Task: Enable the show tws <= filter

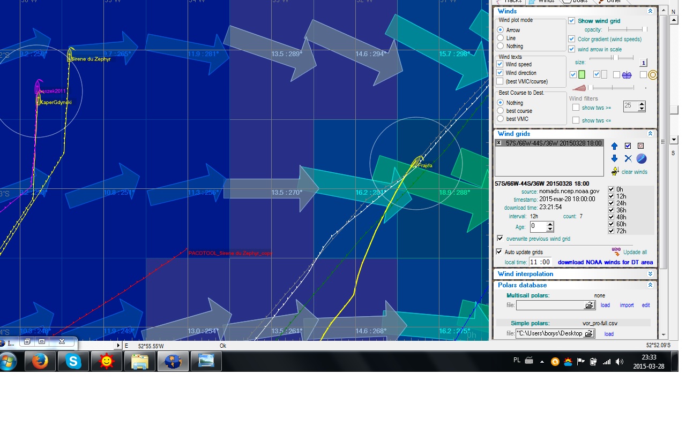Action: [x=576, y=120]
